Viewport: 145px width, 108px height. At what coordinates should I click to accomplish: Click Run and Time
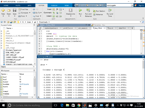(x=110, y=13)
